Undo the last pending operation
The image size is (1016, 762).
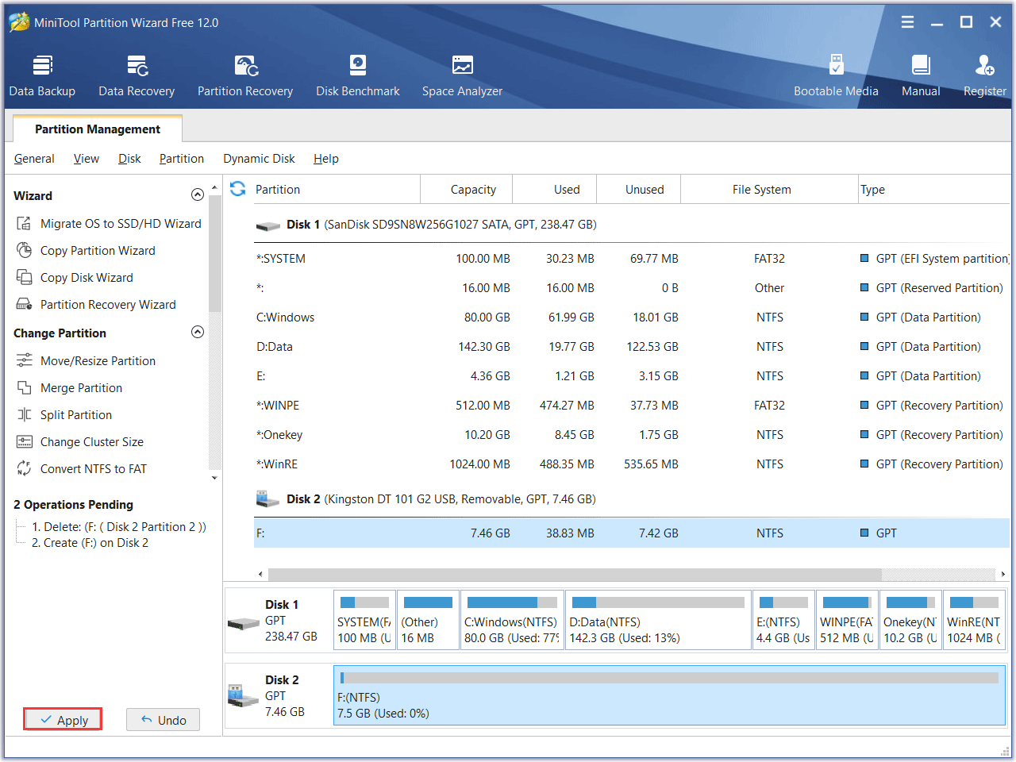[163, 720]
